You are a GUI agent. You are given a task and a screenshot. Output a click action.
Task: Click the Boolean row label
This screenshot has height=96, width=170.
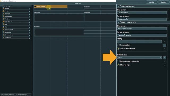click(x=7, y=8)
